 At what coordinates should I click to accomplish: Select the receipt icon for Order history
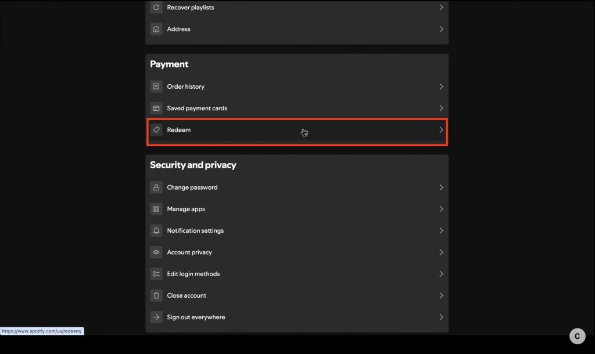point(156,86)
